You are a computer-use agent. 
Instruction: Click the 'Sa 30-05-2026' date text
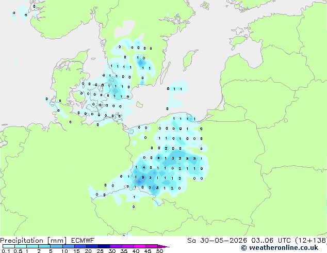coord(217,241)
